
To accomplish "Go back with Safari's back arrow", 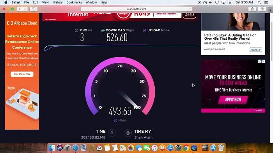I will pyautogui.click(x=19, y=9).
